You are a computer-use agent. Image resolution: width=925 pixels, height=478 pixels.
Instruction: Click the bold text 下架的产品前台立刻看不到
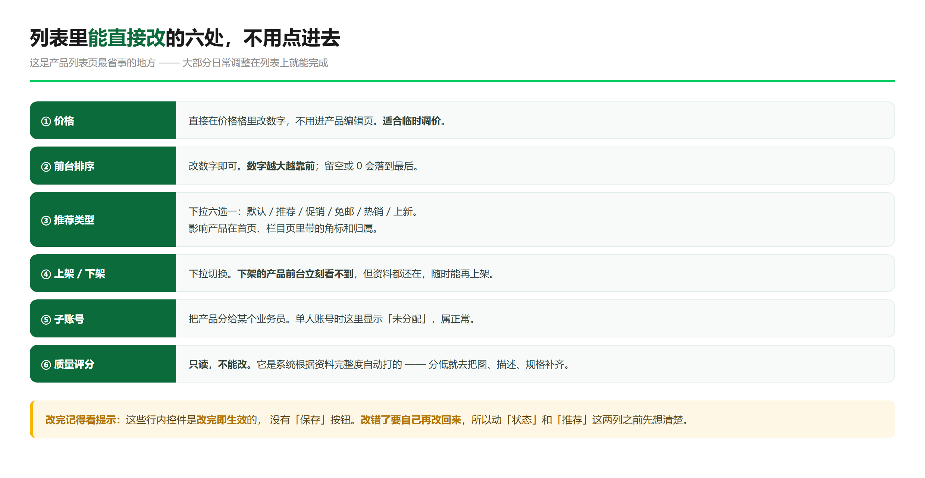tap(295, 274)
